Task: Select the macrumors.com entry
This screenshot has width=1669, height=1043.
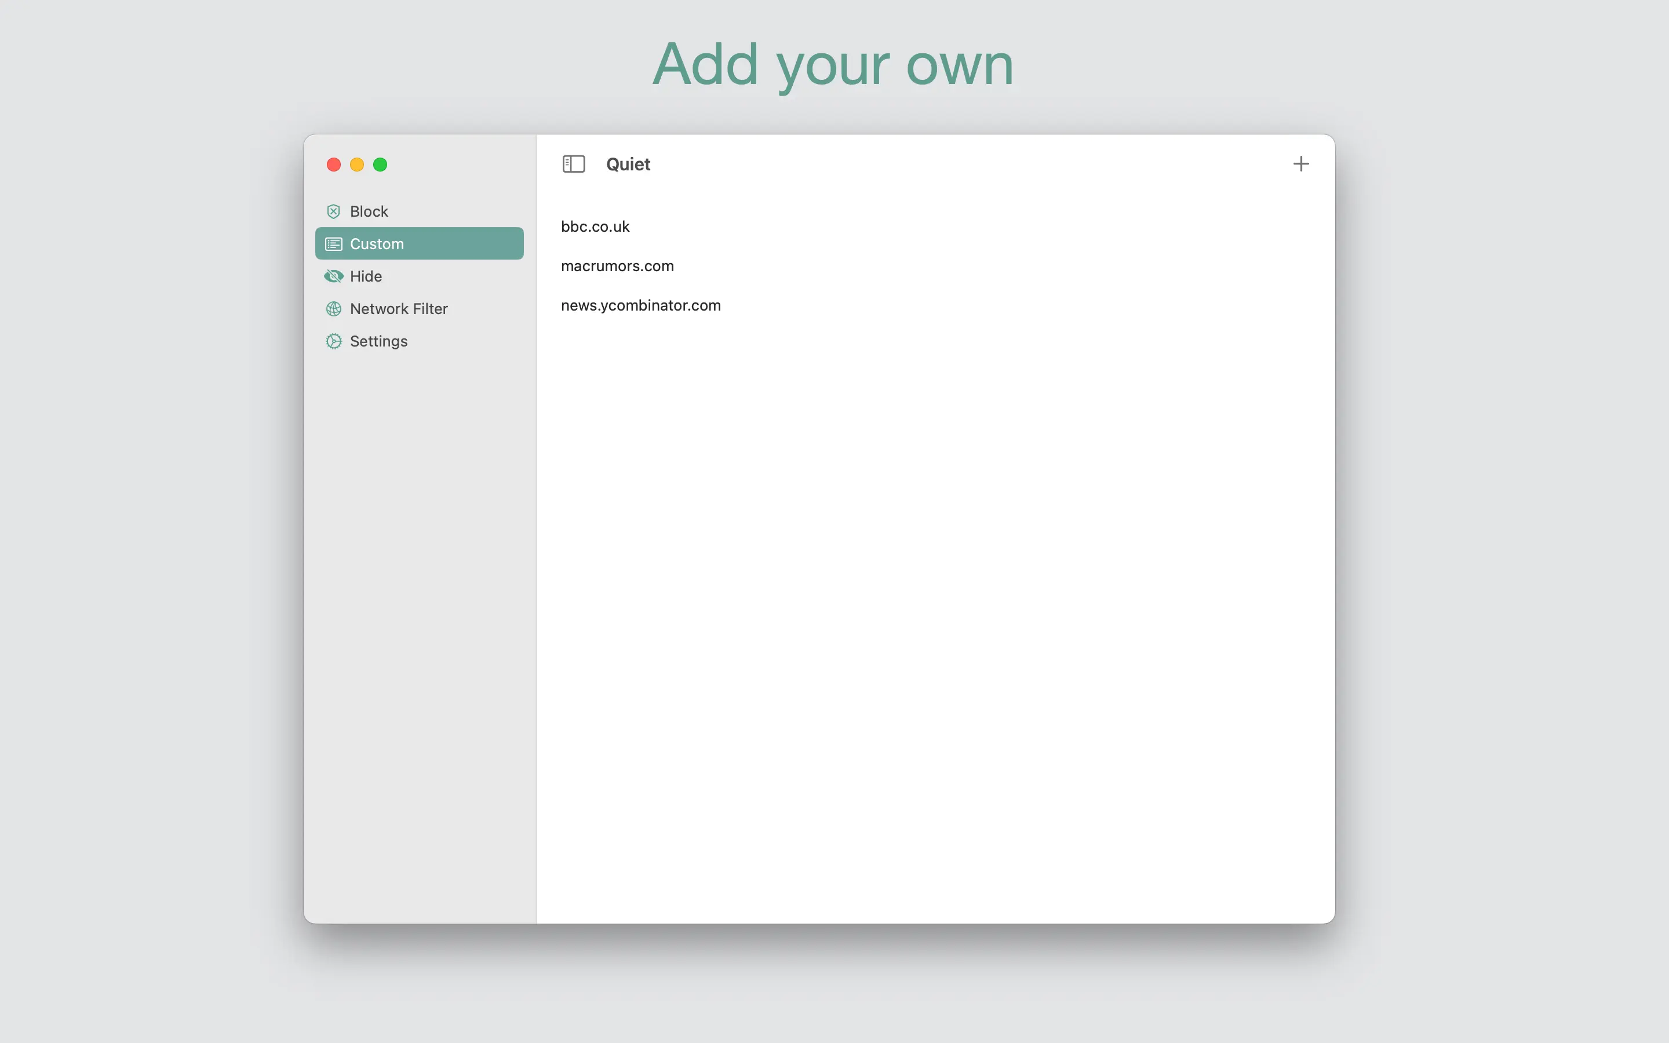Action: (x=617, y=265)
